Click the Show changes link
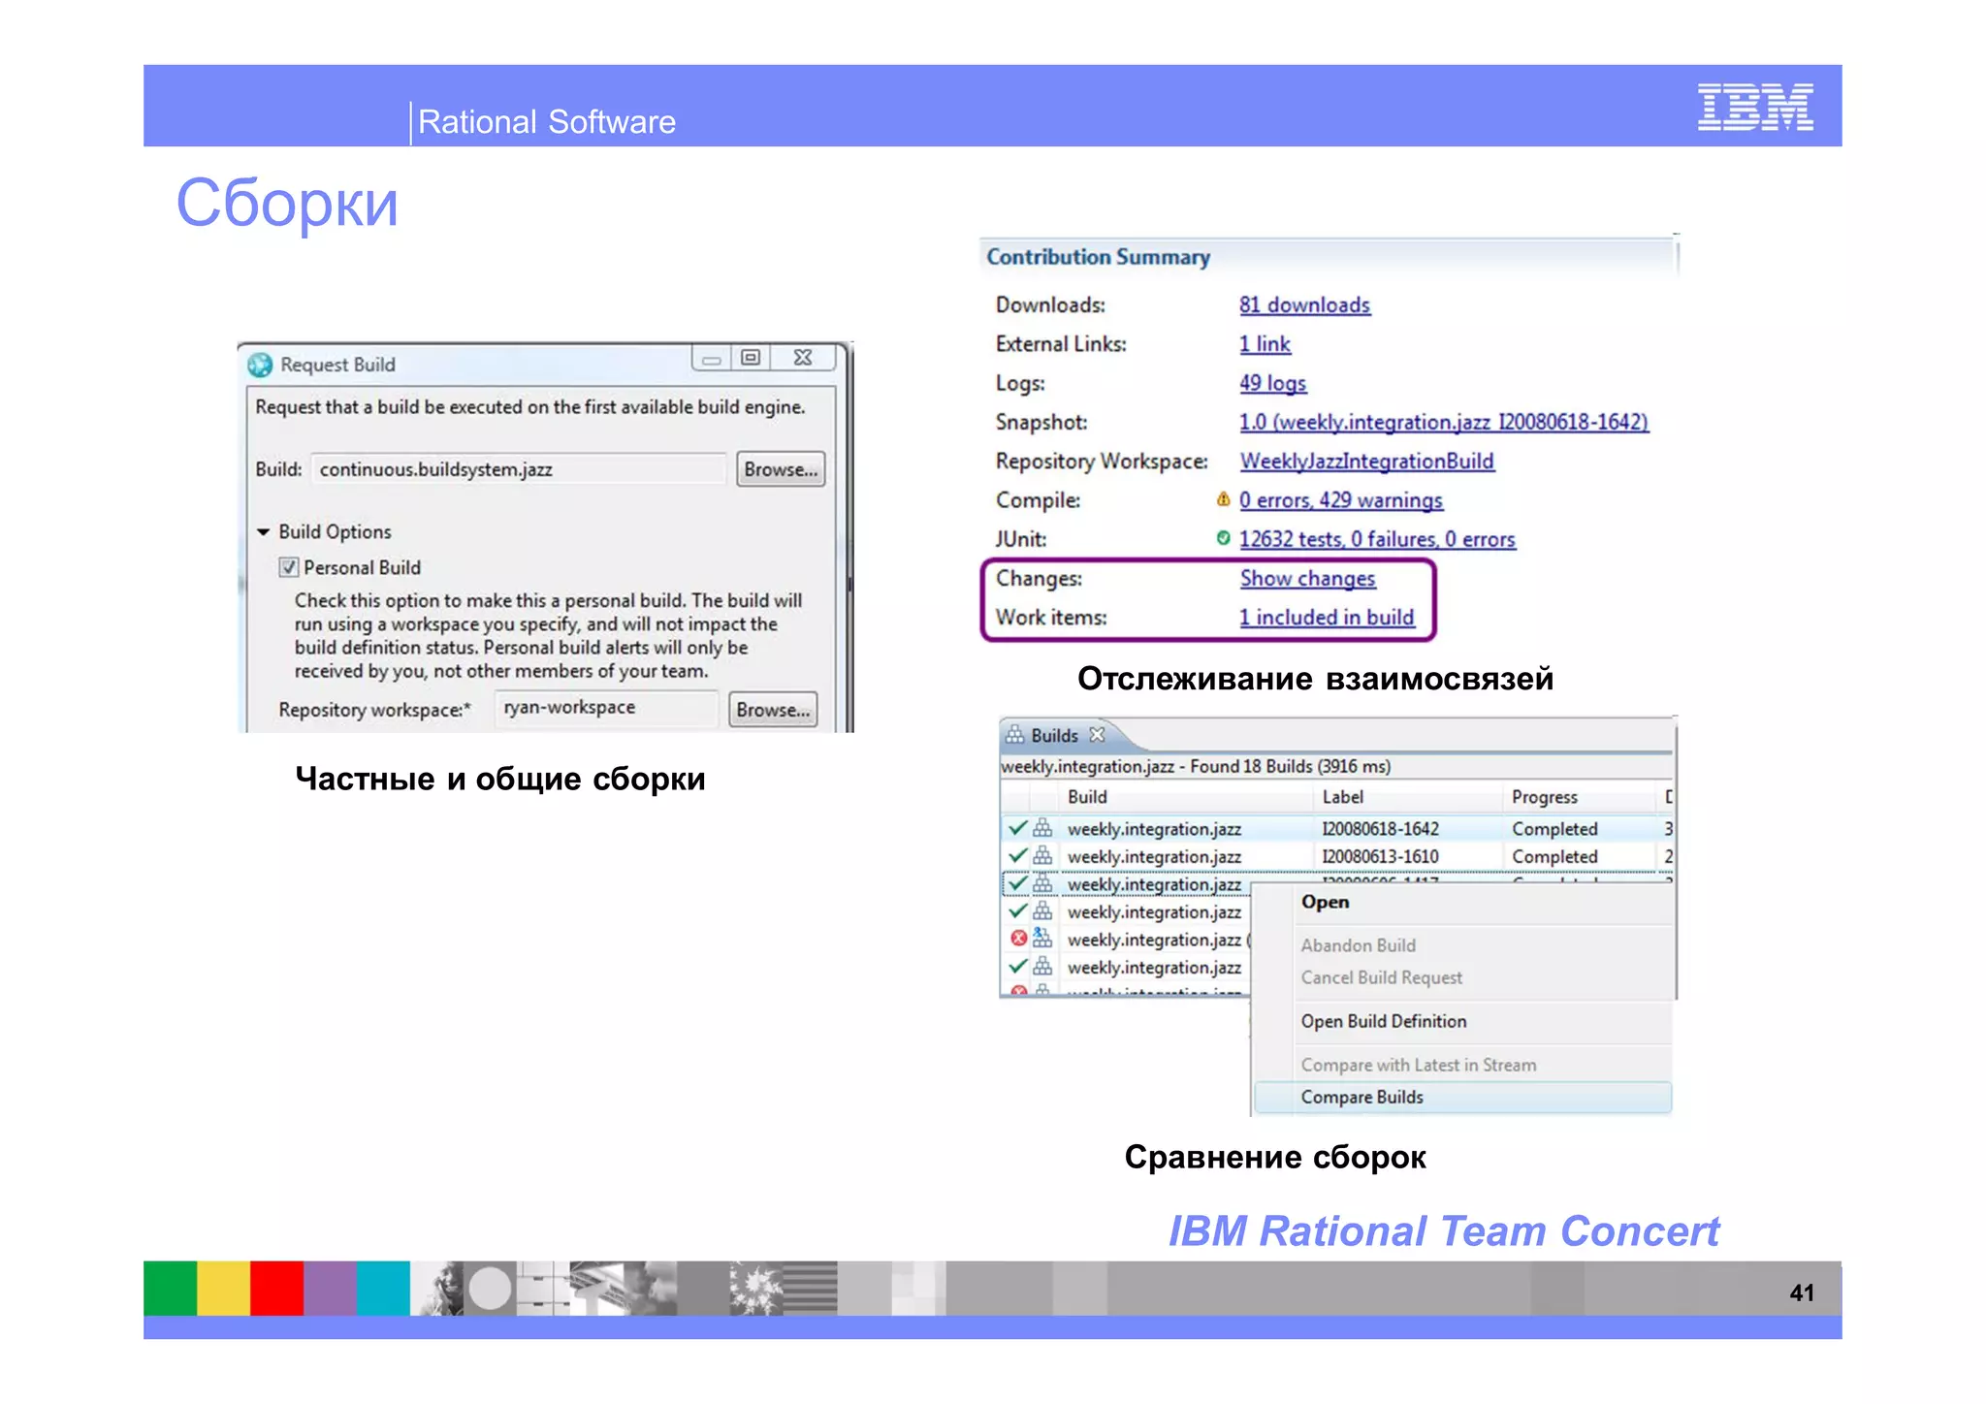Viewport: 1986px width, 1404px height. pyautogui.click(x=1307, y=578)
